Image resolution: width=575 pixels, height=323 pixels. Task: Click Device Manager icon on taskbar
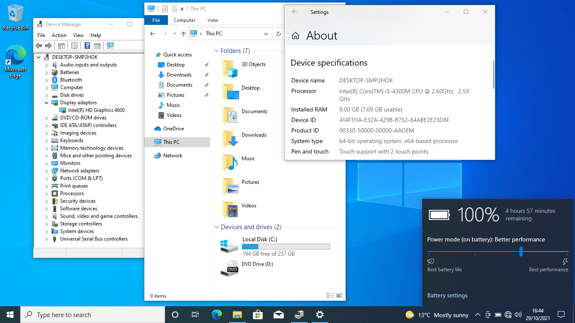[x=299, y=315]
